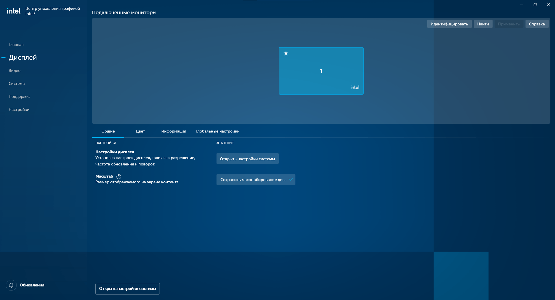Switch to the Цвет tab
This screenshot has width=555, height=300.
coord(140,131)
